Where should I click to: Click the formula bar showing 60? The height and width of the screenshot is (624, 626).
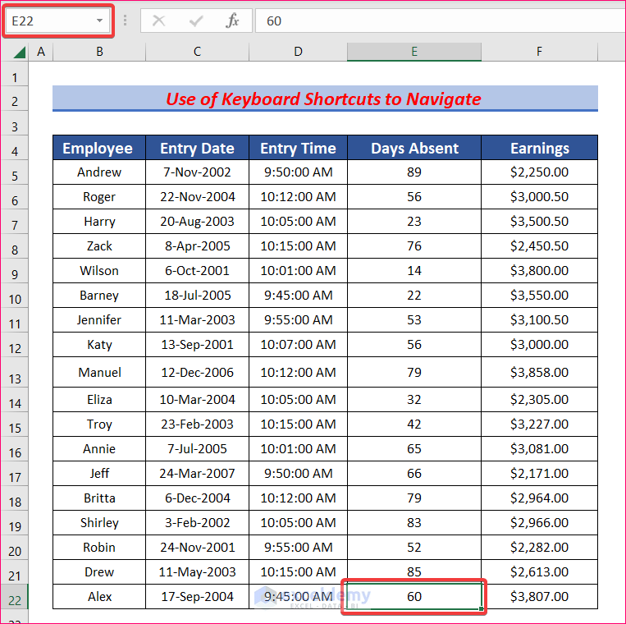coord(441,21)
